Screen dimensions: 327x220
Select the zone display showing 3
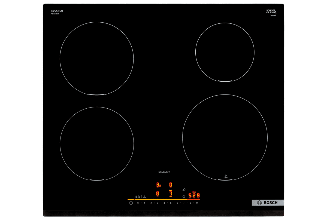[158, 185]
